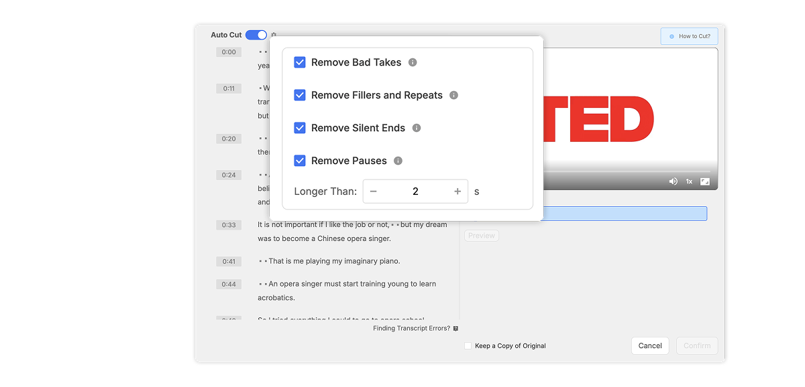Open the How to Cut guide

[689, 35]
